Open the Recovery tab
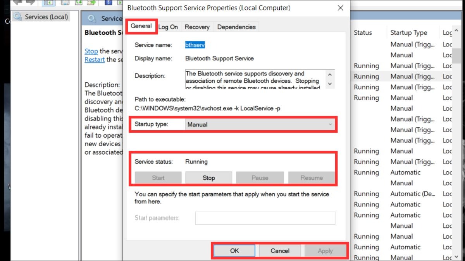This screenshot has width=465, height=261. point(197,27)
